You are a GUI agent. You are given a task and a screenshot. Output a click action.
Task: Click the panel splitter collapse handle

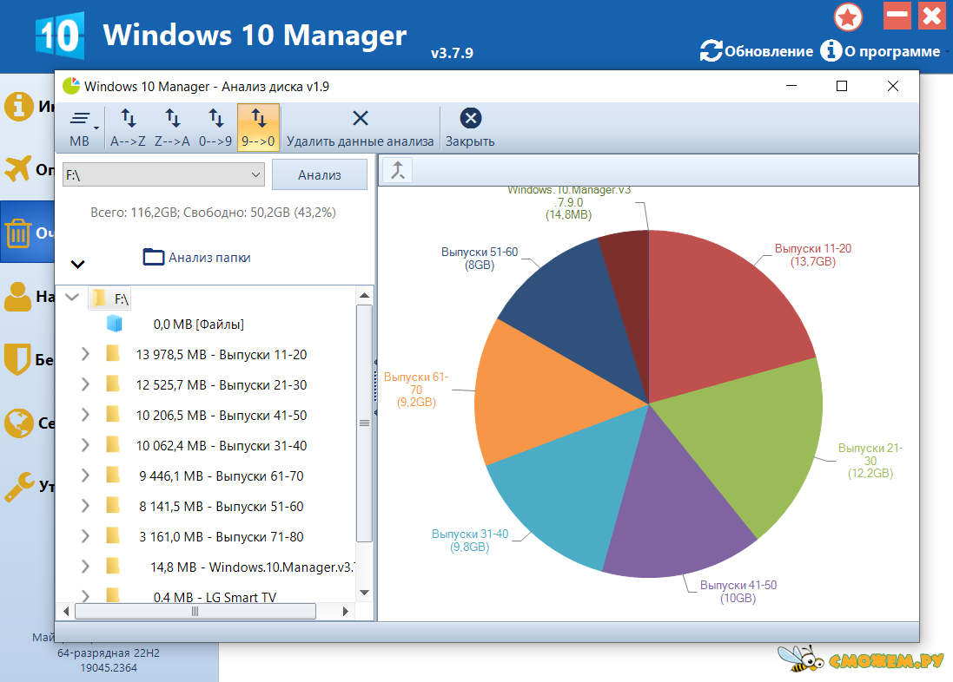click(x=375, y=388)
